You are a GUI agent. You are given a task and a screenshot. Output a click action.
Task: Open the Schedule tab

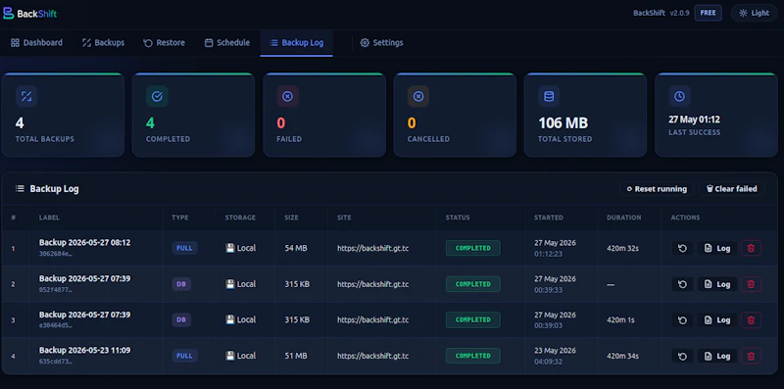(x=227, y=43)
